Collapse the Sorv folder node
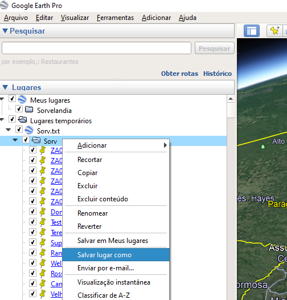 (x=15, y=140)
